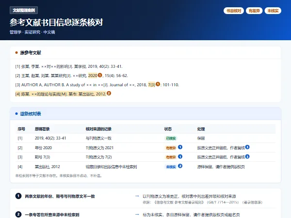Click orange badge 1 after issue 7(3)
Viewport: 291px width, 218px height.
tap(158, 84)
